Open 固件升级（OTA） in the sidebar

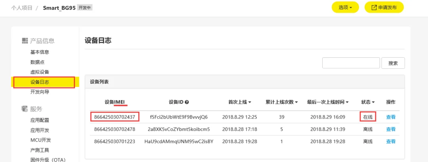point(48,160)
